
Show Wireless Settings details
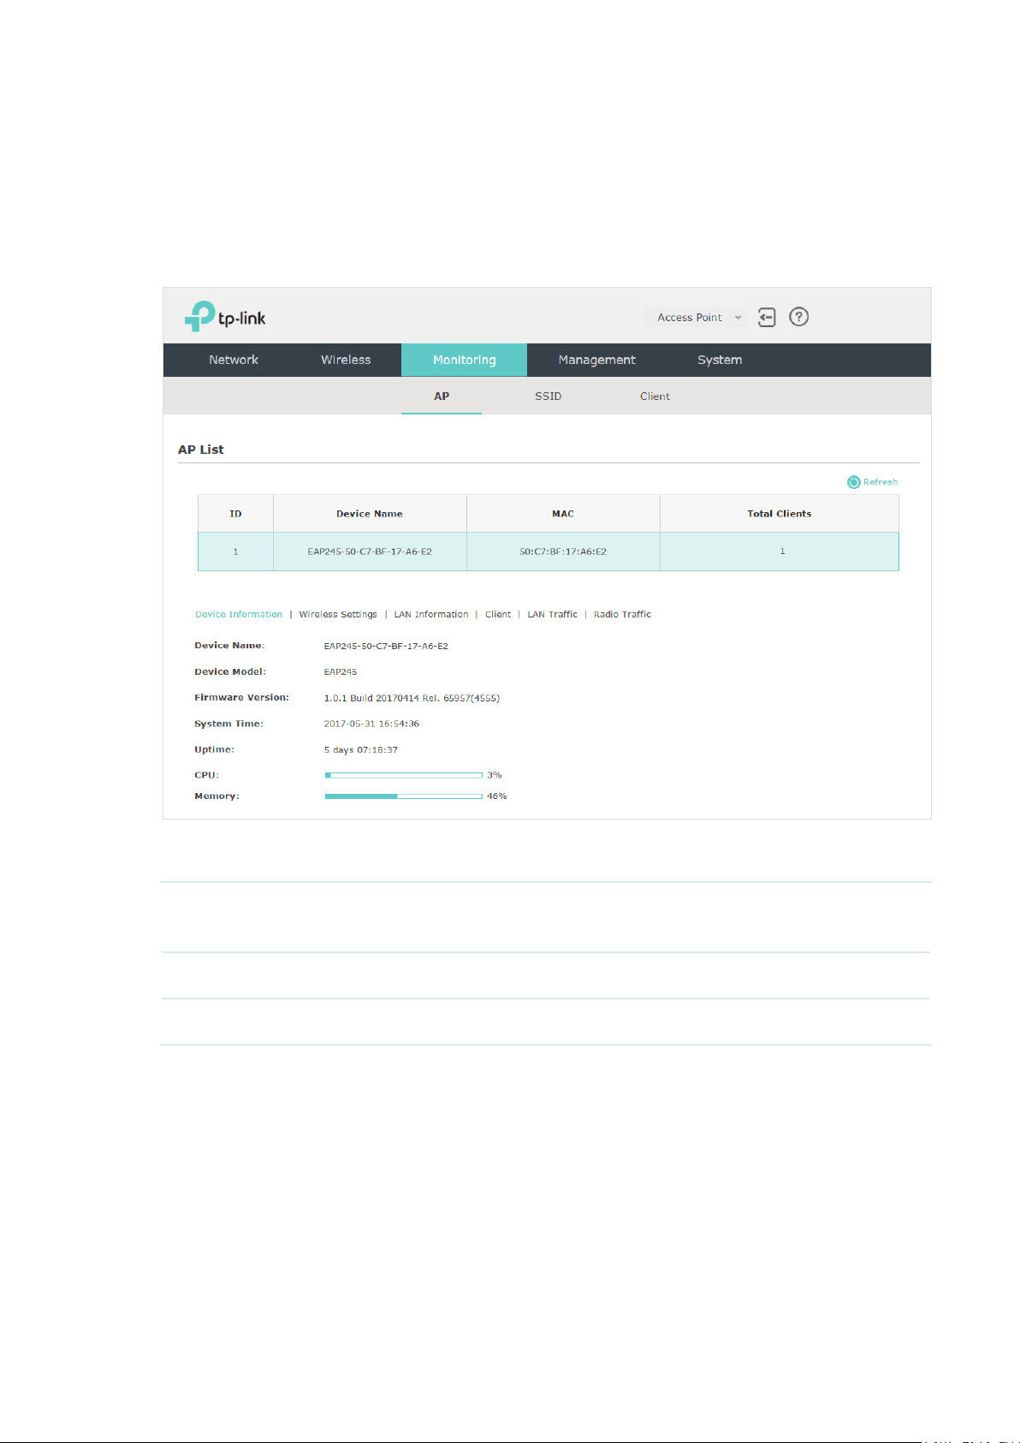(x=338, y=614)
